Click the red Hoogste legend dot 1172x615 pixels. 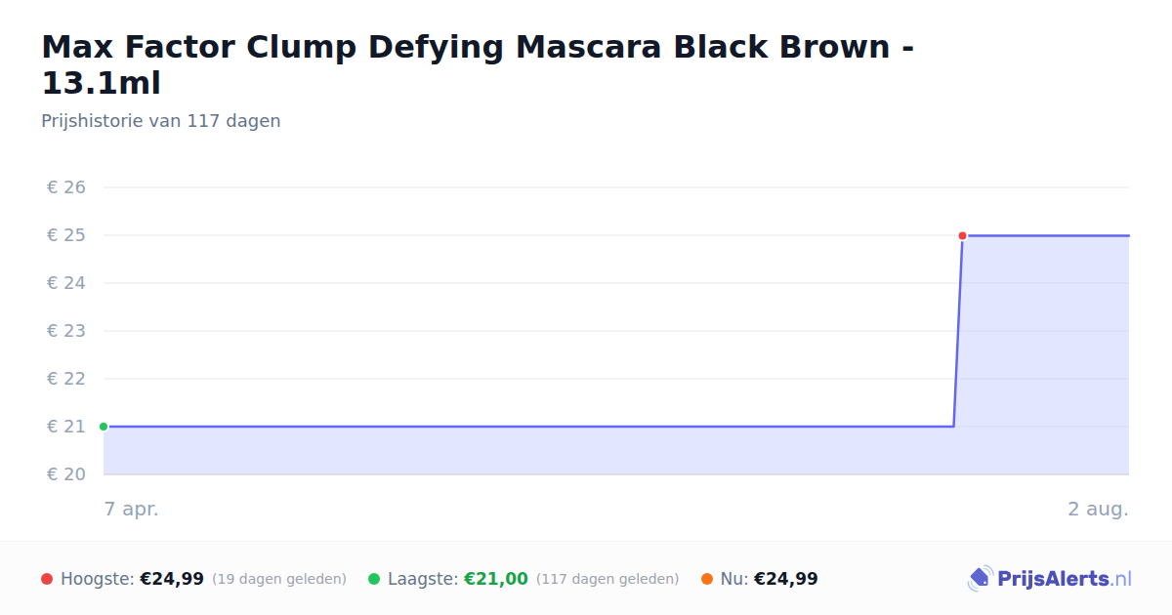click(47, 579)
